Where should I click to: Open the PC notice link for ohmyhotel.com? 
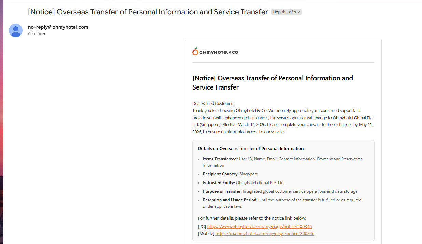click(x=259, y=227)
